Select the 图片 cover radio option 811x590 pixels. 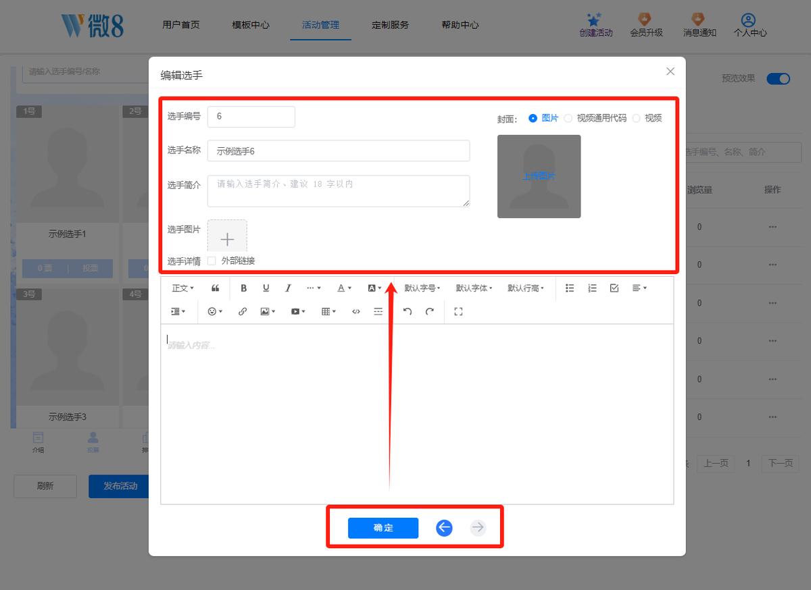pyautogui.click(x=533, y=118)
